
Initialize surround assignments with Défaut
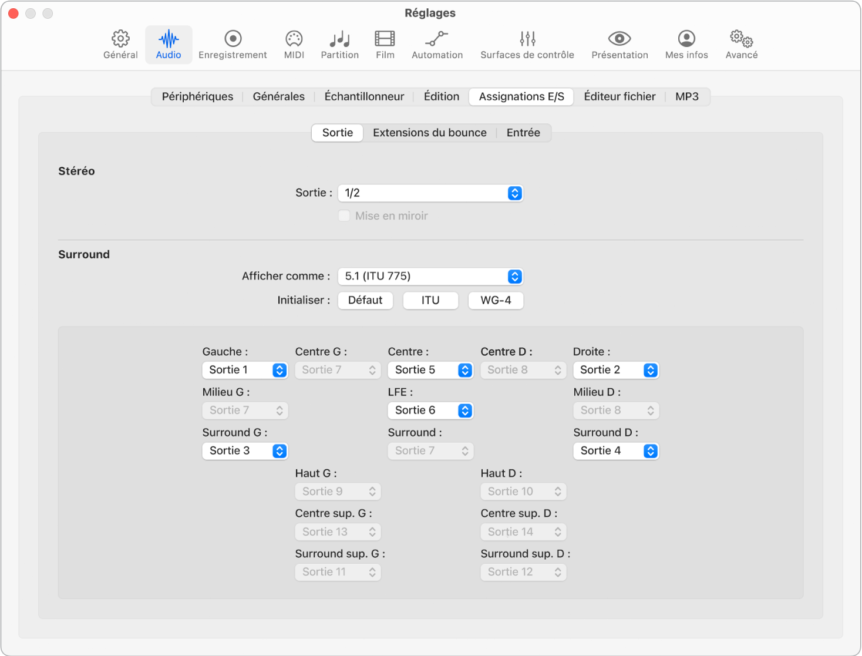click(365, 300)
